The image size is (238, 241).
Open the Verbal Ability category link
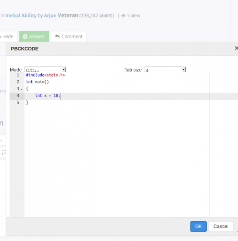21,15
